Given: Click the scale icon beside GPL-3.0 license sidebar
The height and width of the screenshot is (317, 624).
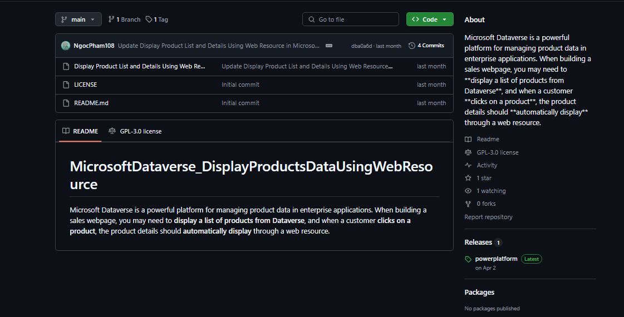Looking at the screenshot, I should tap(468, 152).
